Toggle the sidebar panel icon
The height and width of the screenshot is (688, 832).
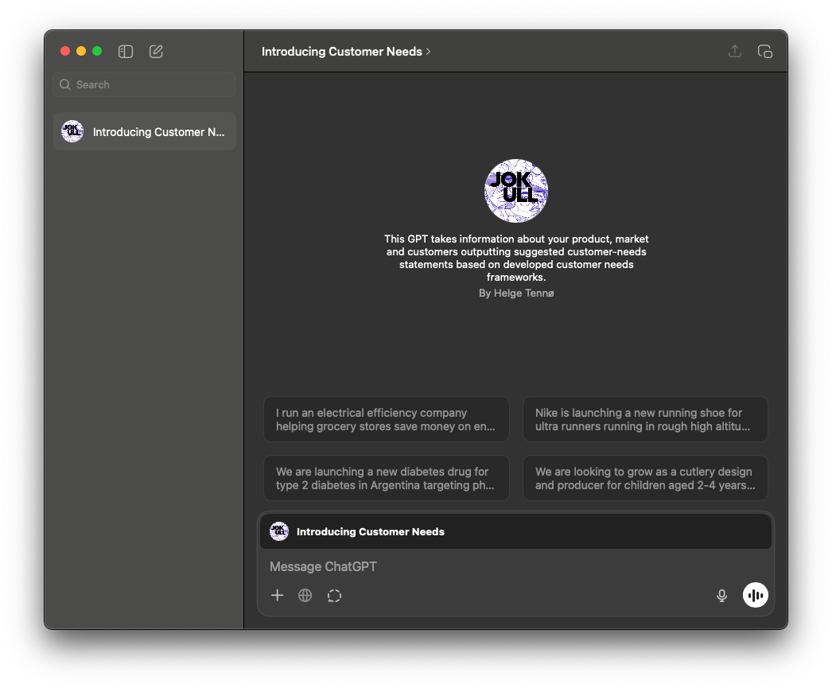pyautogui.click(x=126, y=52)
